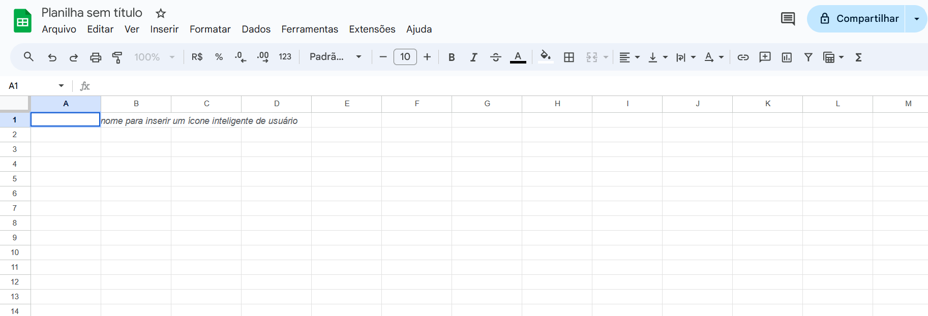Screen dimensions: 928x316
Task: Insert a link
Action: click(743, 57)
